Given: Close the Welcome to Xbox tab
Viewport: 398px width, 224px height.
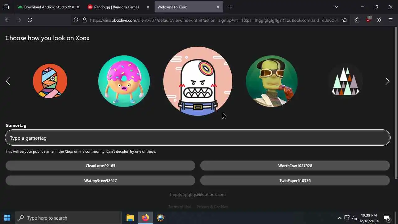Looking at the screenshot, I should 218,7.
